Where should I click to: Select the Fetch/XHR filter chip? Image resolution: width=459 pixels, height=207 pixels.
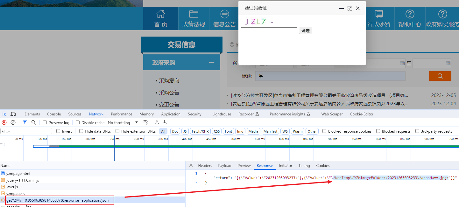(x=200, y=131)
